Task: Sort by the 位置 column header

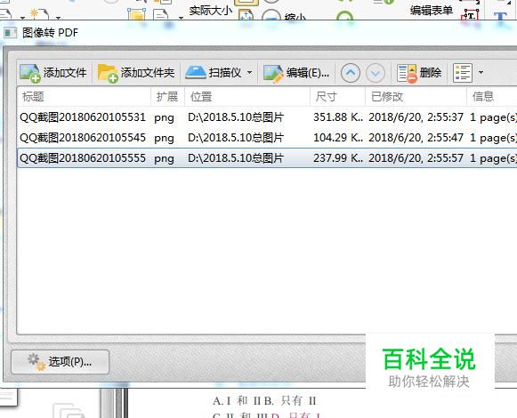Action: pos(247,97)
